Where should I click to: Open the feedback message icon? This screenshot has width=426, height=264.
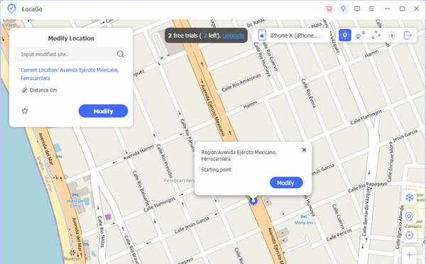(357, 9)
